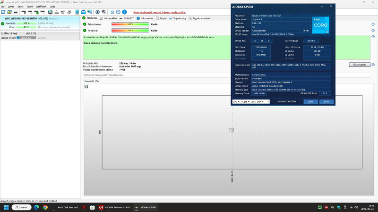Open the Súgó menu
Screen dimensions: 378x212
pos(52,7)
